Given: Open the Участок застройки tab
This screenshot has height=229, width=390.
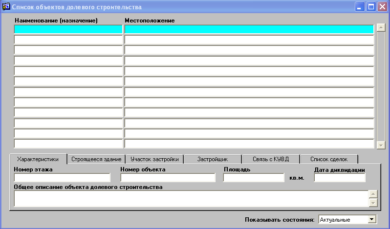Looking at the screenshot, I should [x=154, y=159].
